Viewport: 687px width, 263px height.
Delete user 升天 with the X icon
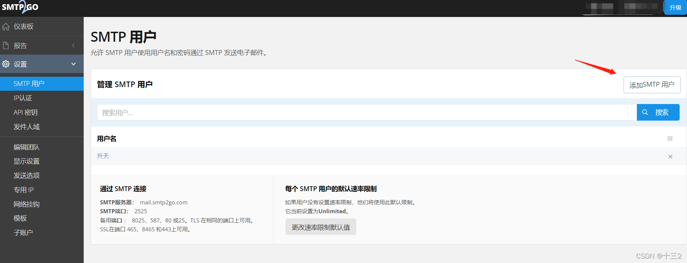[670, 156]
